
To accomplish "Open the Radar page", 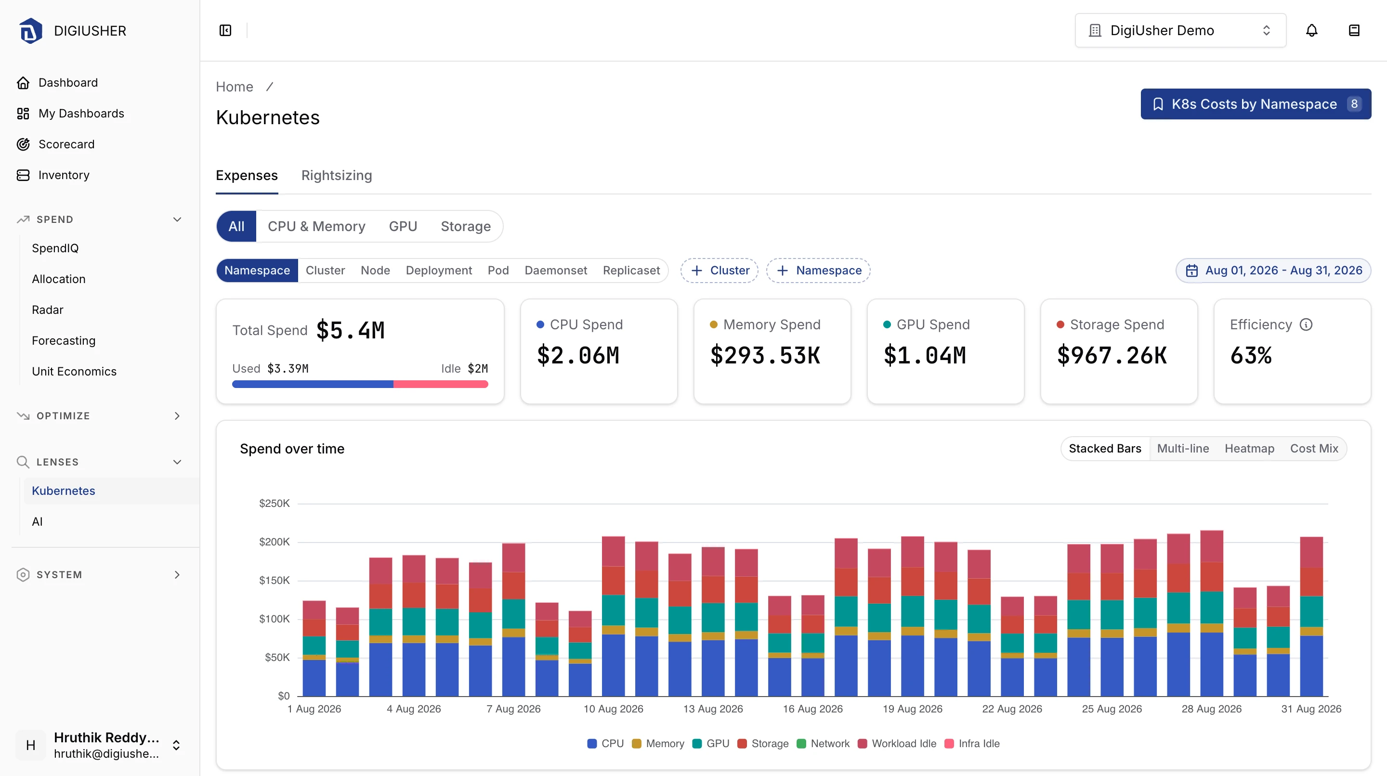I will 47,310.
